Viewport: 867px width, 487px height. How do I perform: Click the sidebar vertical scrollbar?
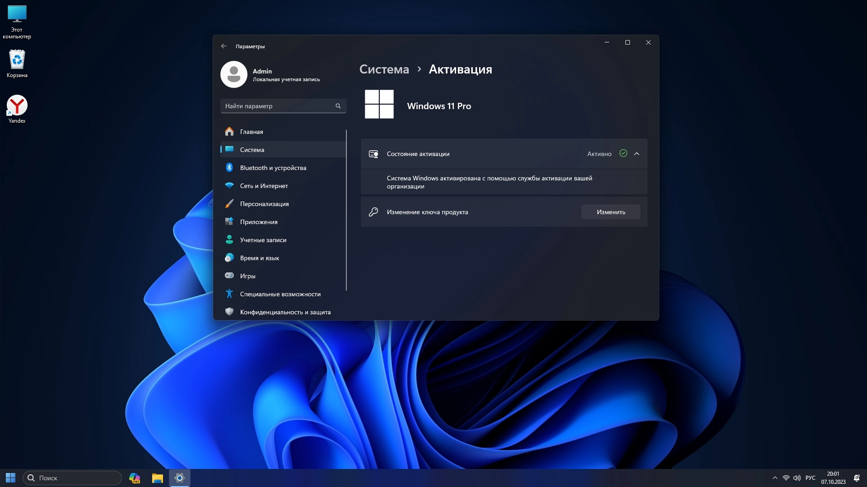[346, 210]
